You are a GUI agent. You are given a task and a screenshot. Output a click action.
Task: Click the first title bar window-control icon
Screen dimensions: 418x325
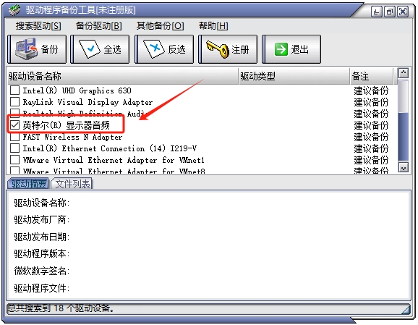point(376,12)
